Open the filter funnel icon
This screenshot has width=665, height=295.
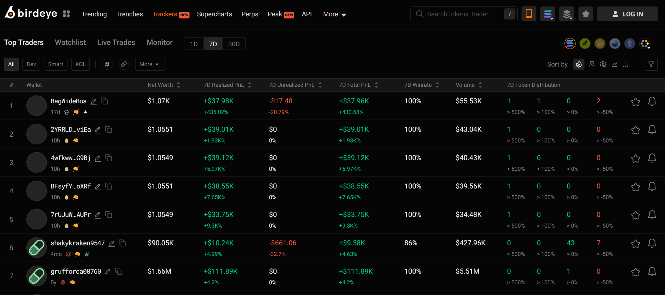pos(651,64)
